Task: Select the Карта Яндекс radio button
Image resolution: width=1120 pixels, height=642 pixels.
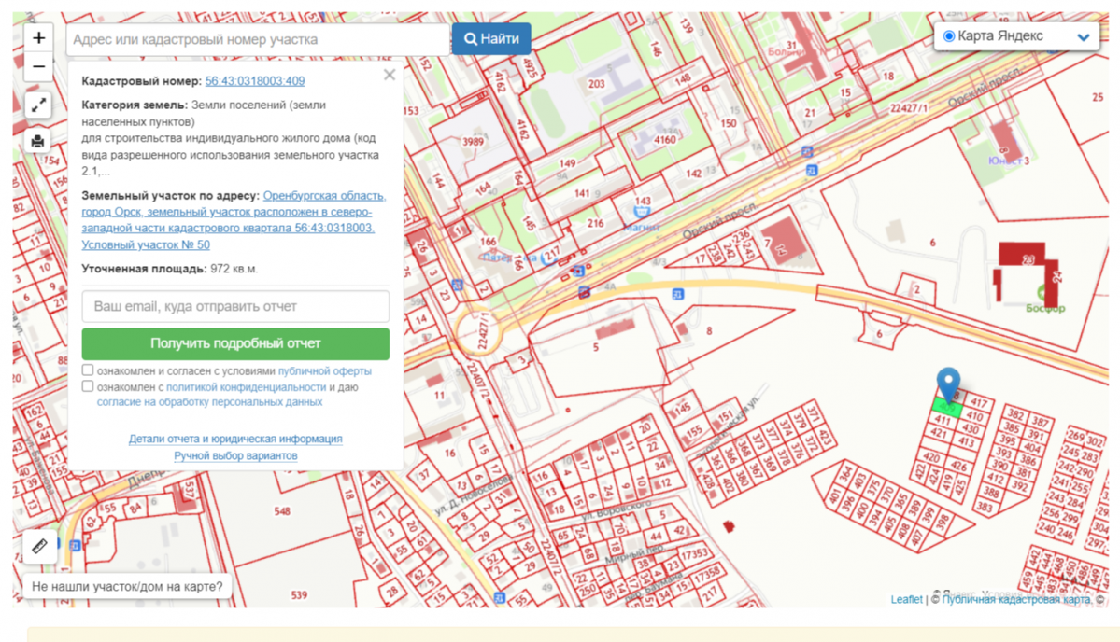Action: [x=949, y=36]
